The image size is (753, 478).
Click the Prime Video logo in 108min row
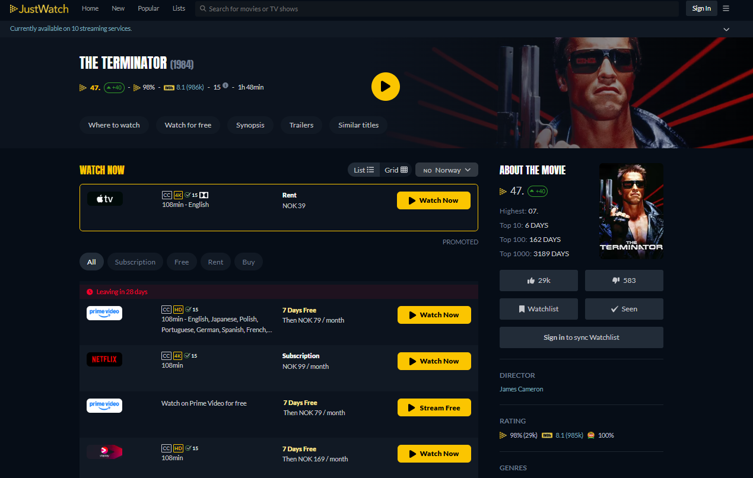pos(104,313)
